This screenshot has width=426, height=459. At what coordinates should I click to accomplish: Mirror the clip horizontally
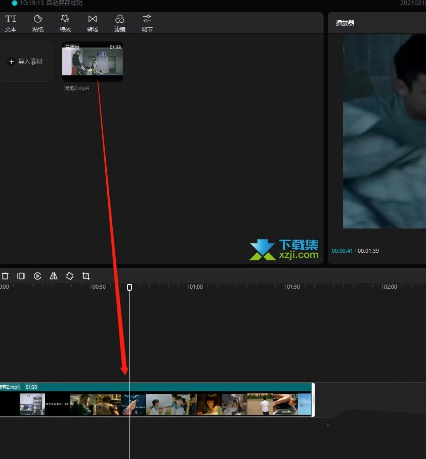54,276
